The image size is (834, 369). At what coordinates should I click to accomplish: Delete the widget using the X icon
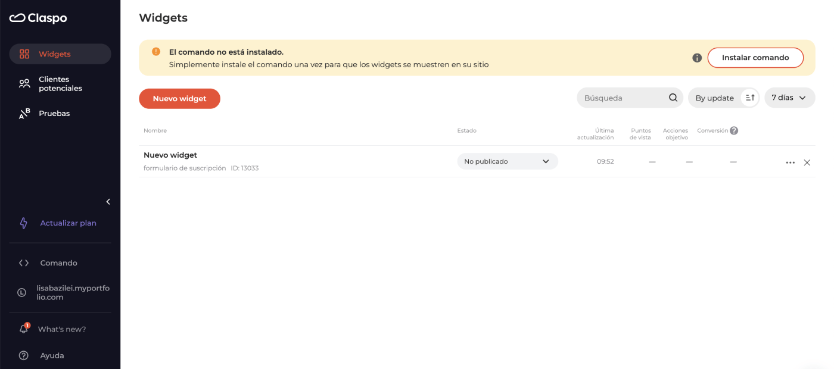click(807, 162)
